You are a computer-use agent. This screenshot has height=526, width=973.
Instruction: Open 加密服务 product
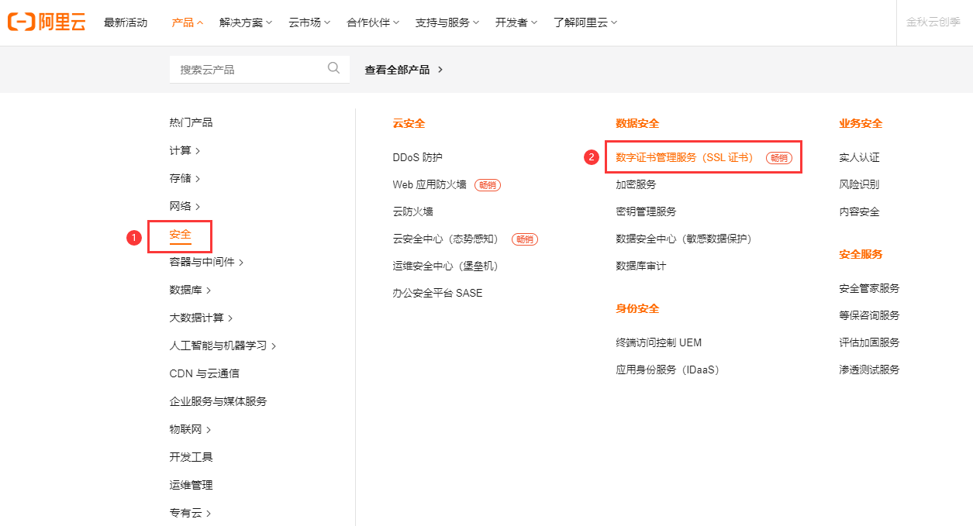click(636, 184)
